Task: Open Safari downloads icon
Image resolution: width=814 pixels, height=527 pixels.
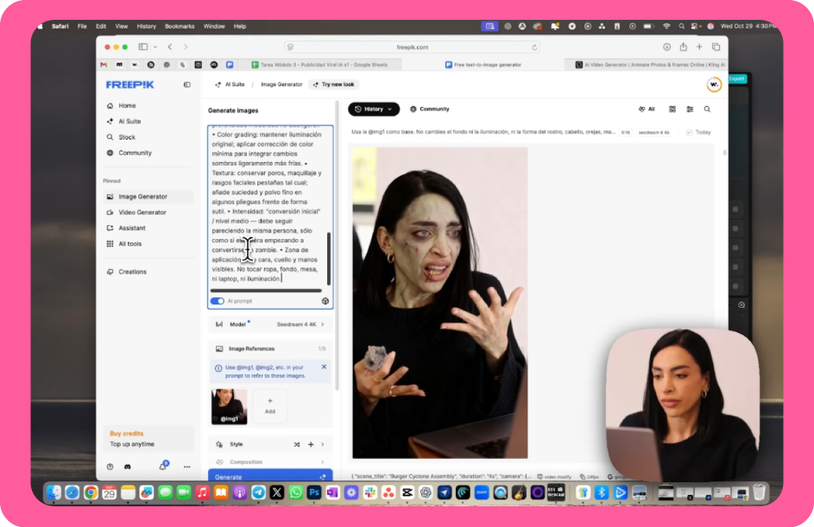Action: point(666,47)
